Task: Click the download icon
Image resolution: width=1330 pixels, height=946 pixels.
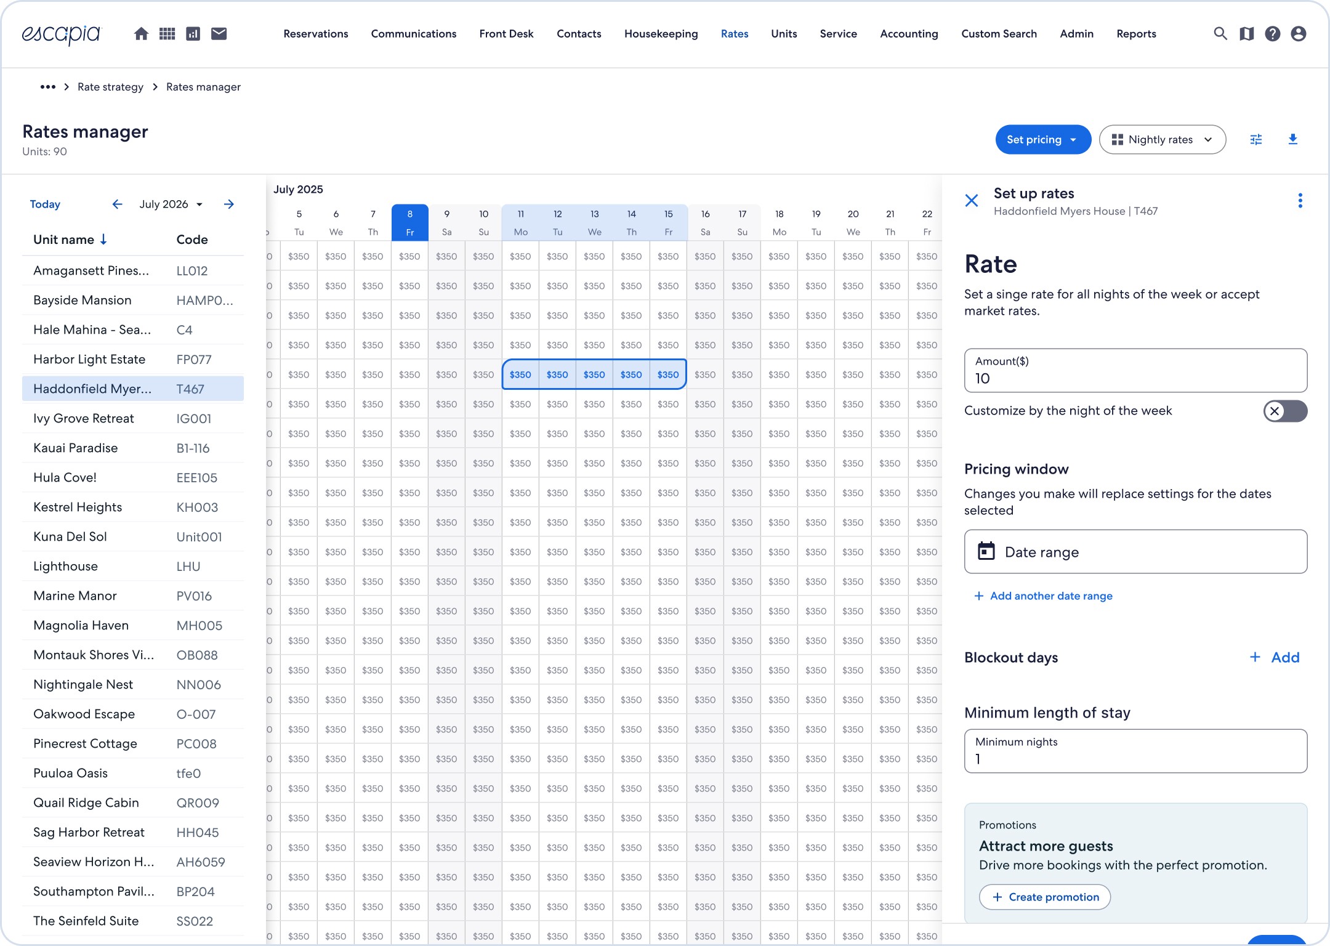Action: 1293,140
